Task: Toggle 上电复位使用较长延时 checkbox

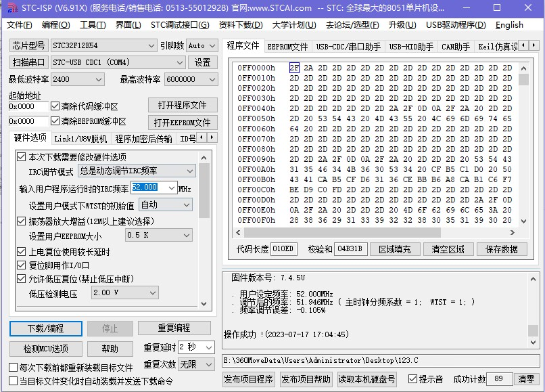Action: point(21,251)
